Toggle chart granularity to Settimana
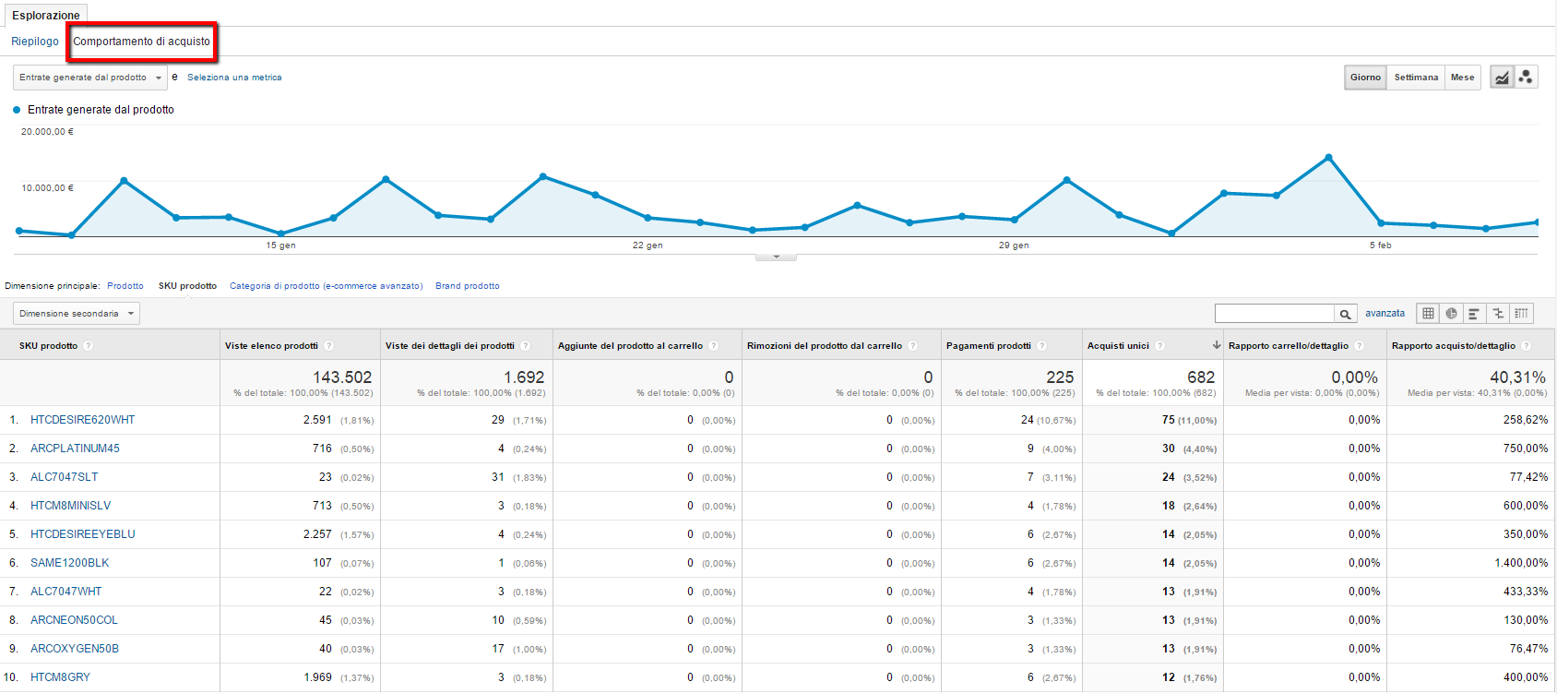This screenshot has width=1557, height=694. point(1416,78)
